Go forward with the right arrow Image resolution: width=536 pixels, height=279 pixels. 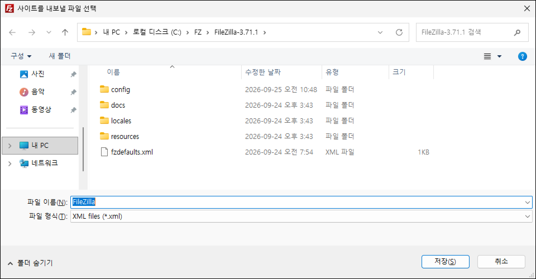(32, 32)
